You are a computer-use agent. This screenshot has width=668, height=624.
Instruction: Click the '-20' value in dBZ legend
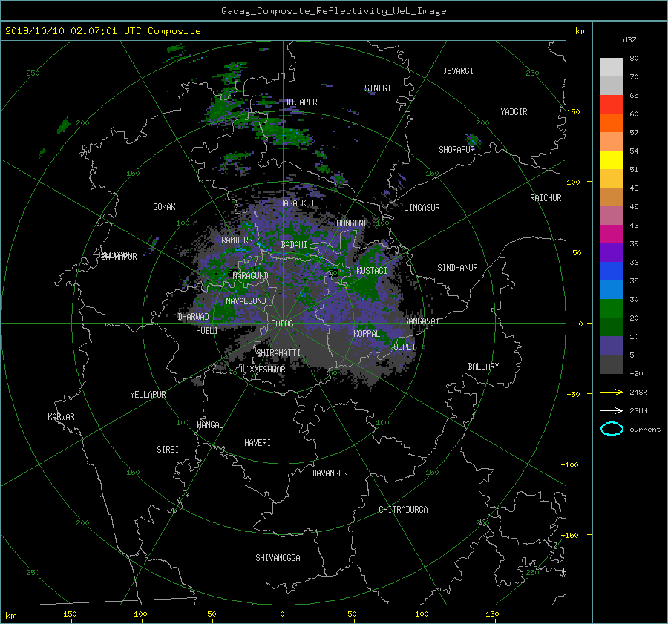click(636, 373)
